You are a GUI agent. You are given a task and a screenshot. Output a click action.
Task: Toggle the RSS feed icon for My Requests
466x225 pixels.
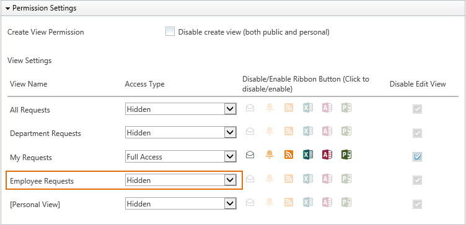point(289,155)
